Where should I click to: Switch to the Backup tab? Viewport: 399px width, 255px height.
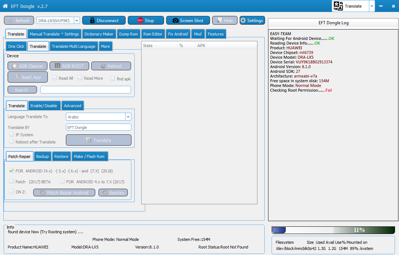click(42, 156)
